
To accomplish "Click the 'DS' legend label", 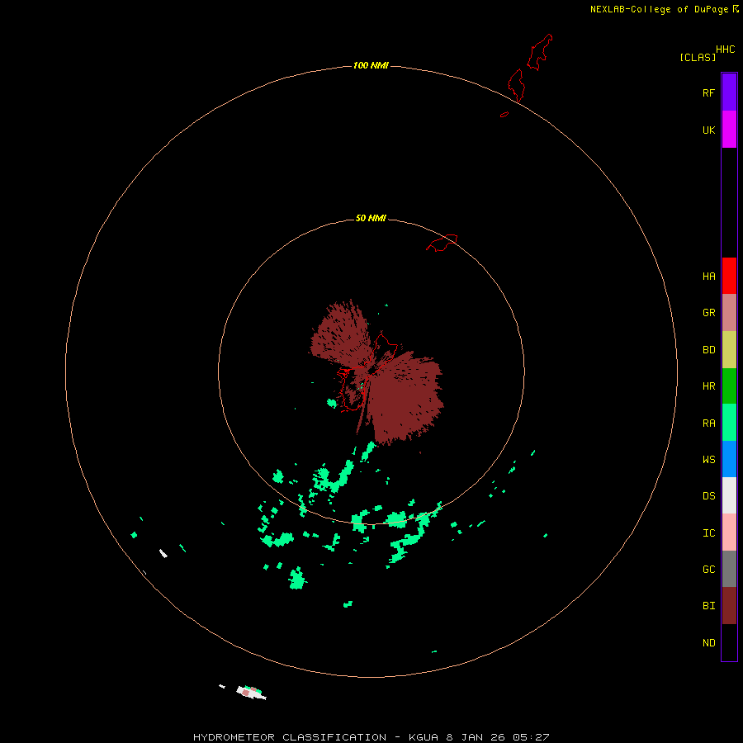I will pos(708,496).
